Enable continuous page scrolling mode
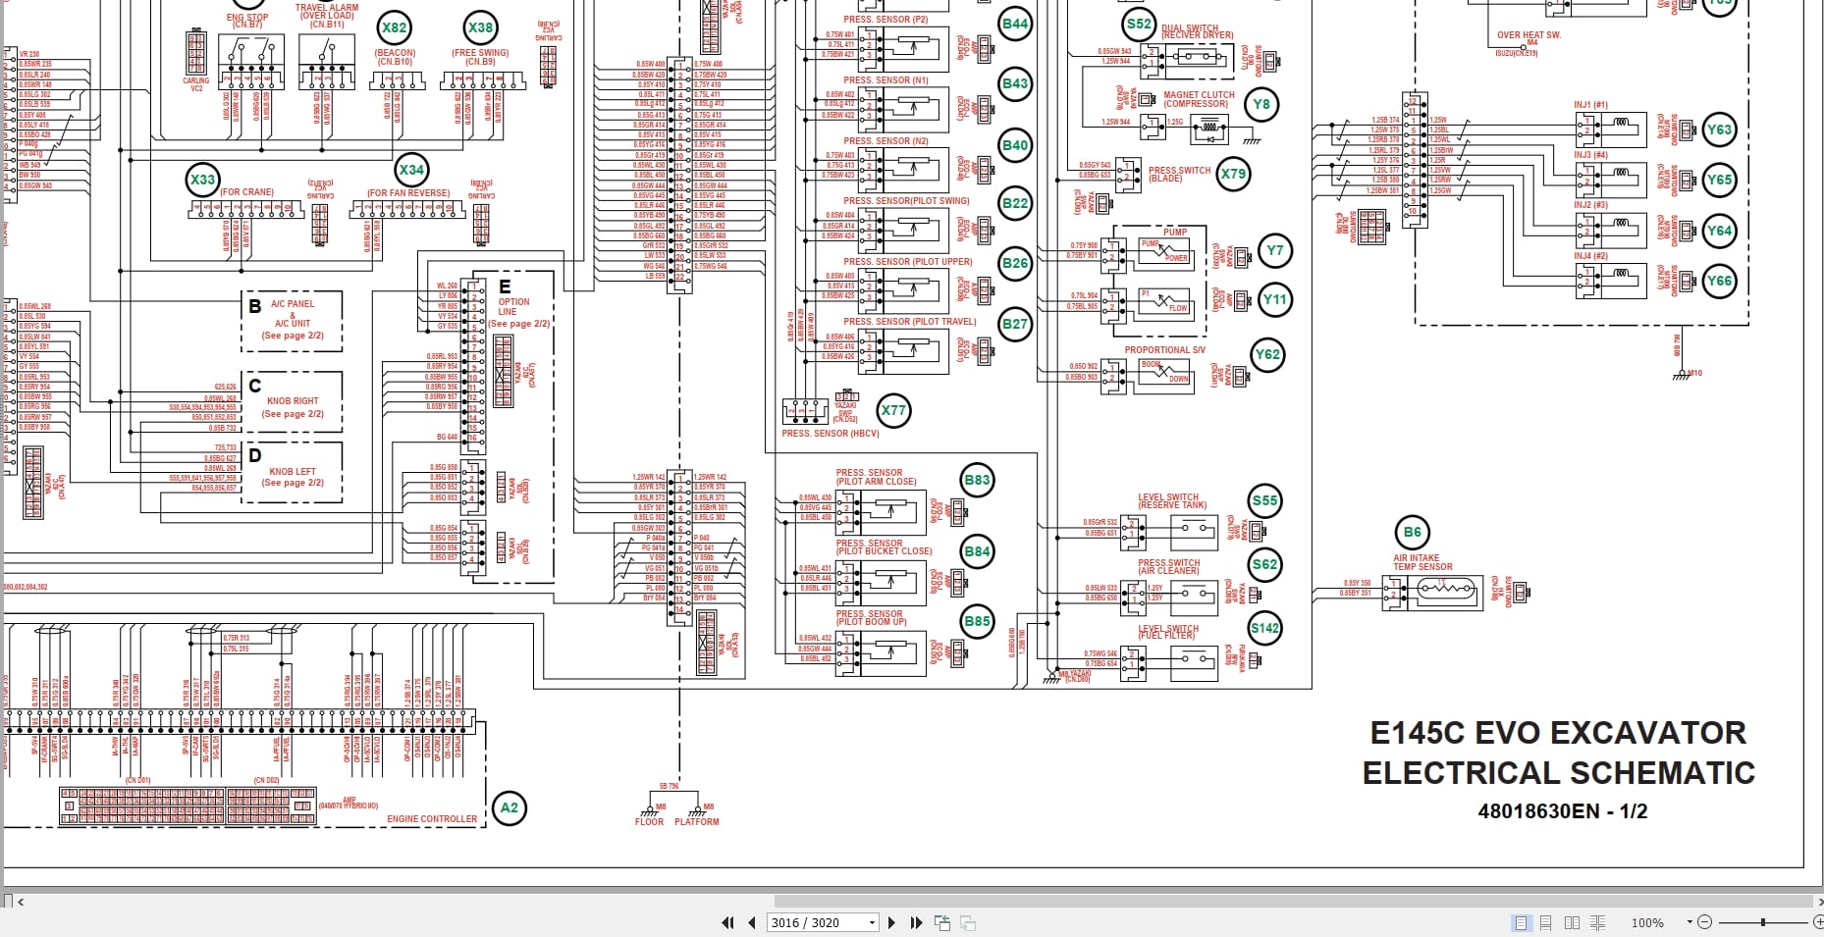The width and height of the screenshot is (1824, 937). (1546, 922)
